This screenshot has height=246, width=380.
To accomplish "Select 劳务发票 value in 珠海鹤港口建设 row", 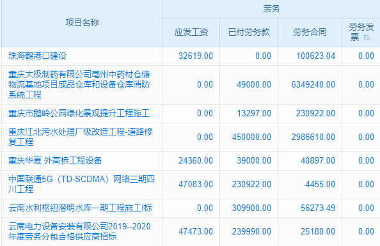I will point(366,56).
